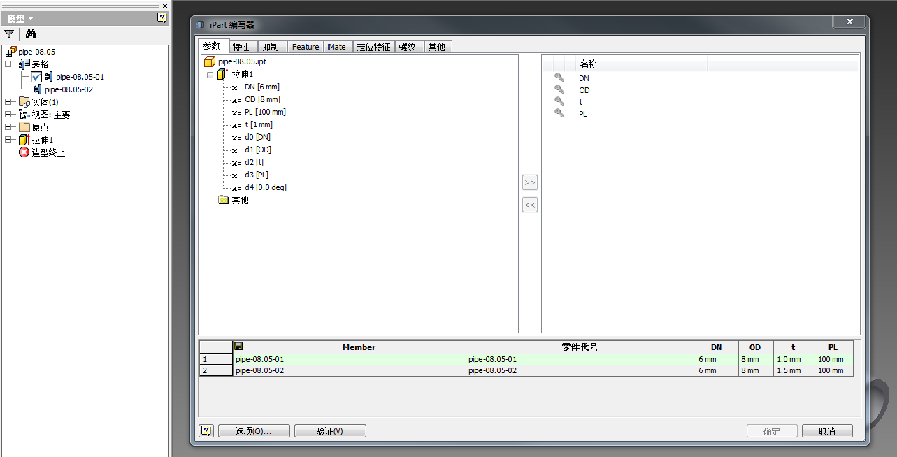Switch to the 螺纹 tab

(408, 47)
